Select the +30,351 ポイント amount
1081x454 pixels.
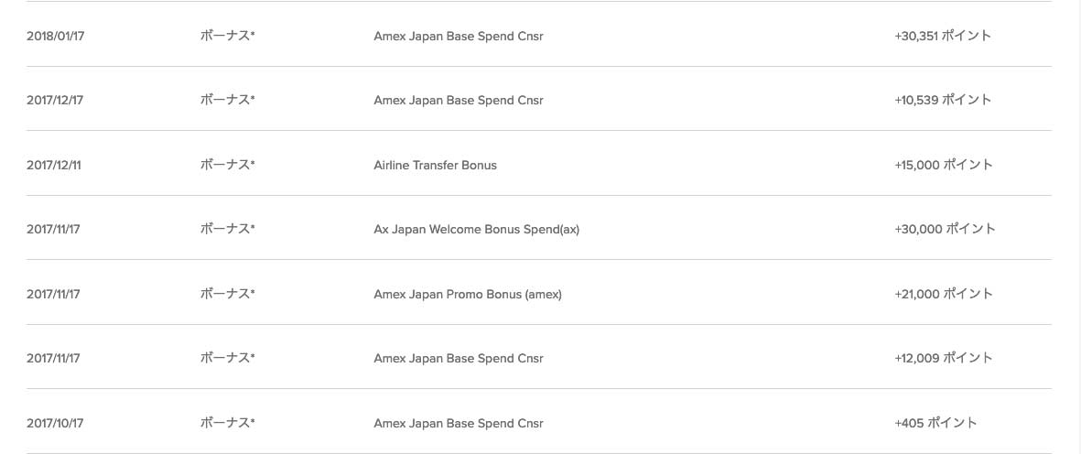pyautogui.click(x=943, y=36)
